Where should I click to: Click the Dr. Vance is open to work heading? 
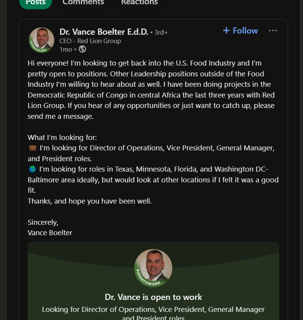point(153,297)
